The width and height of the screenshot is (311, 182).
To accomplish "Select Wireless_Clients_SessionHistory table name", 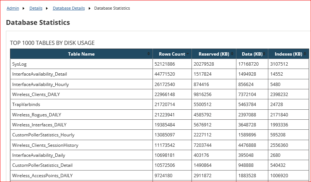I will (45, 145).
